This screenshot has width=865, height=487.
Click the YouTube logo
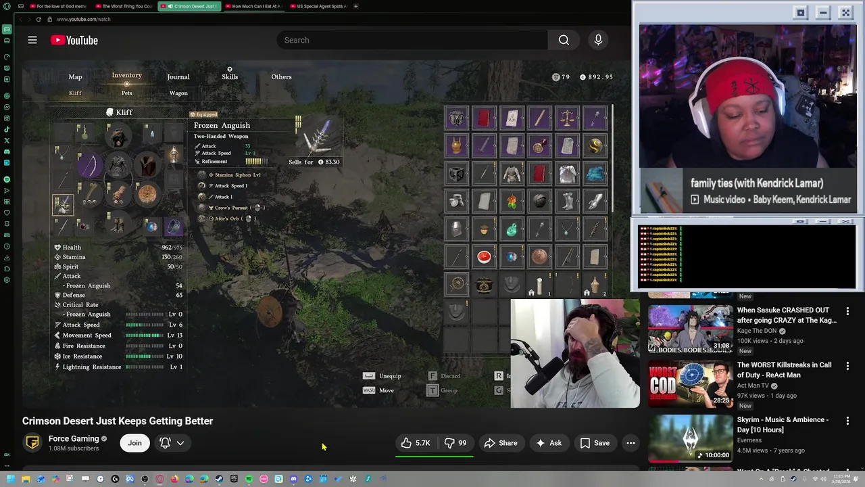click(74, 40)
